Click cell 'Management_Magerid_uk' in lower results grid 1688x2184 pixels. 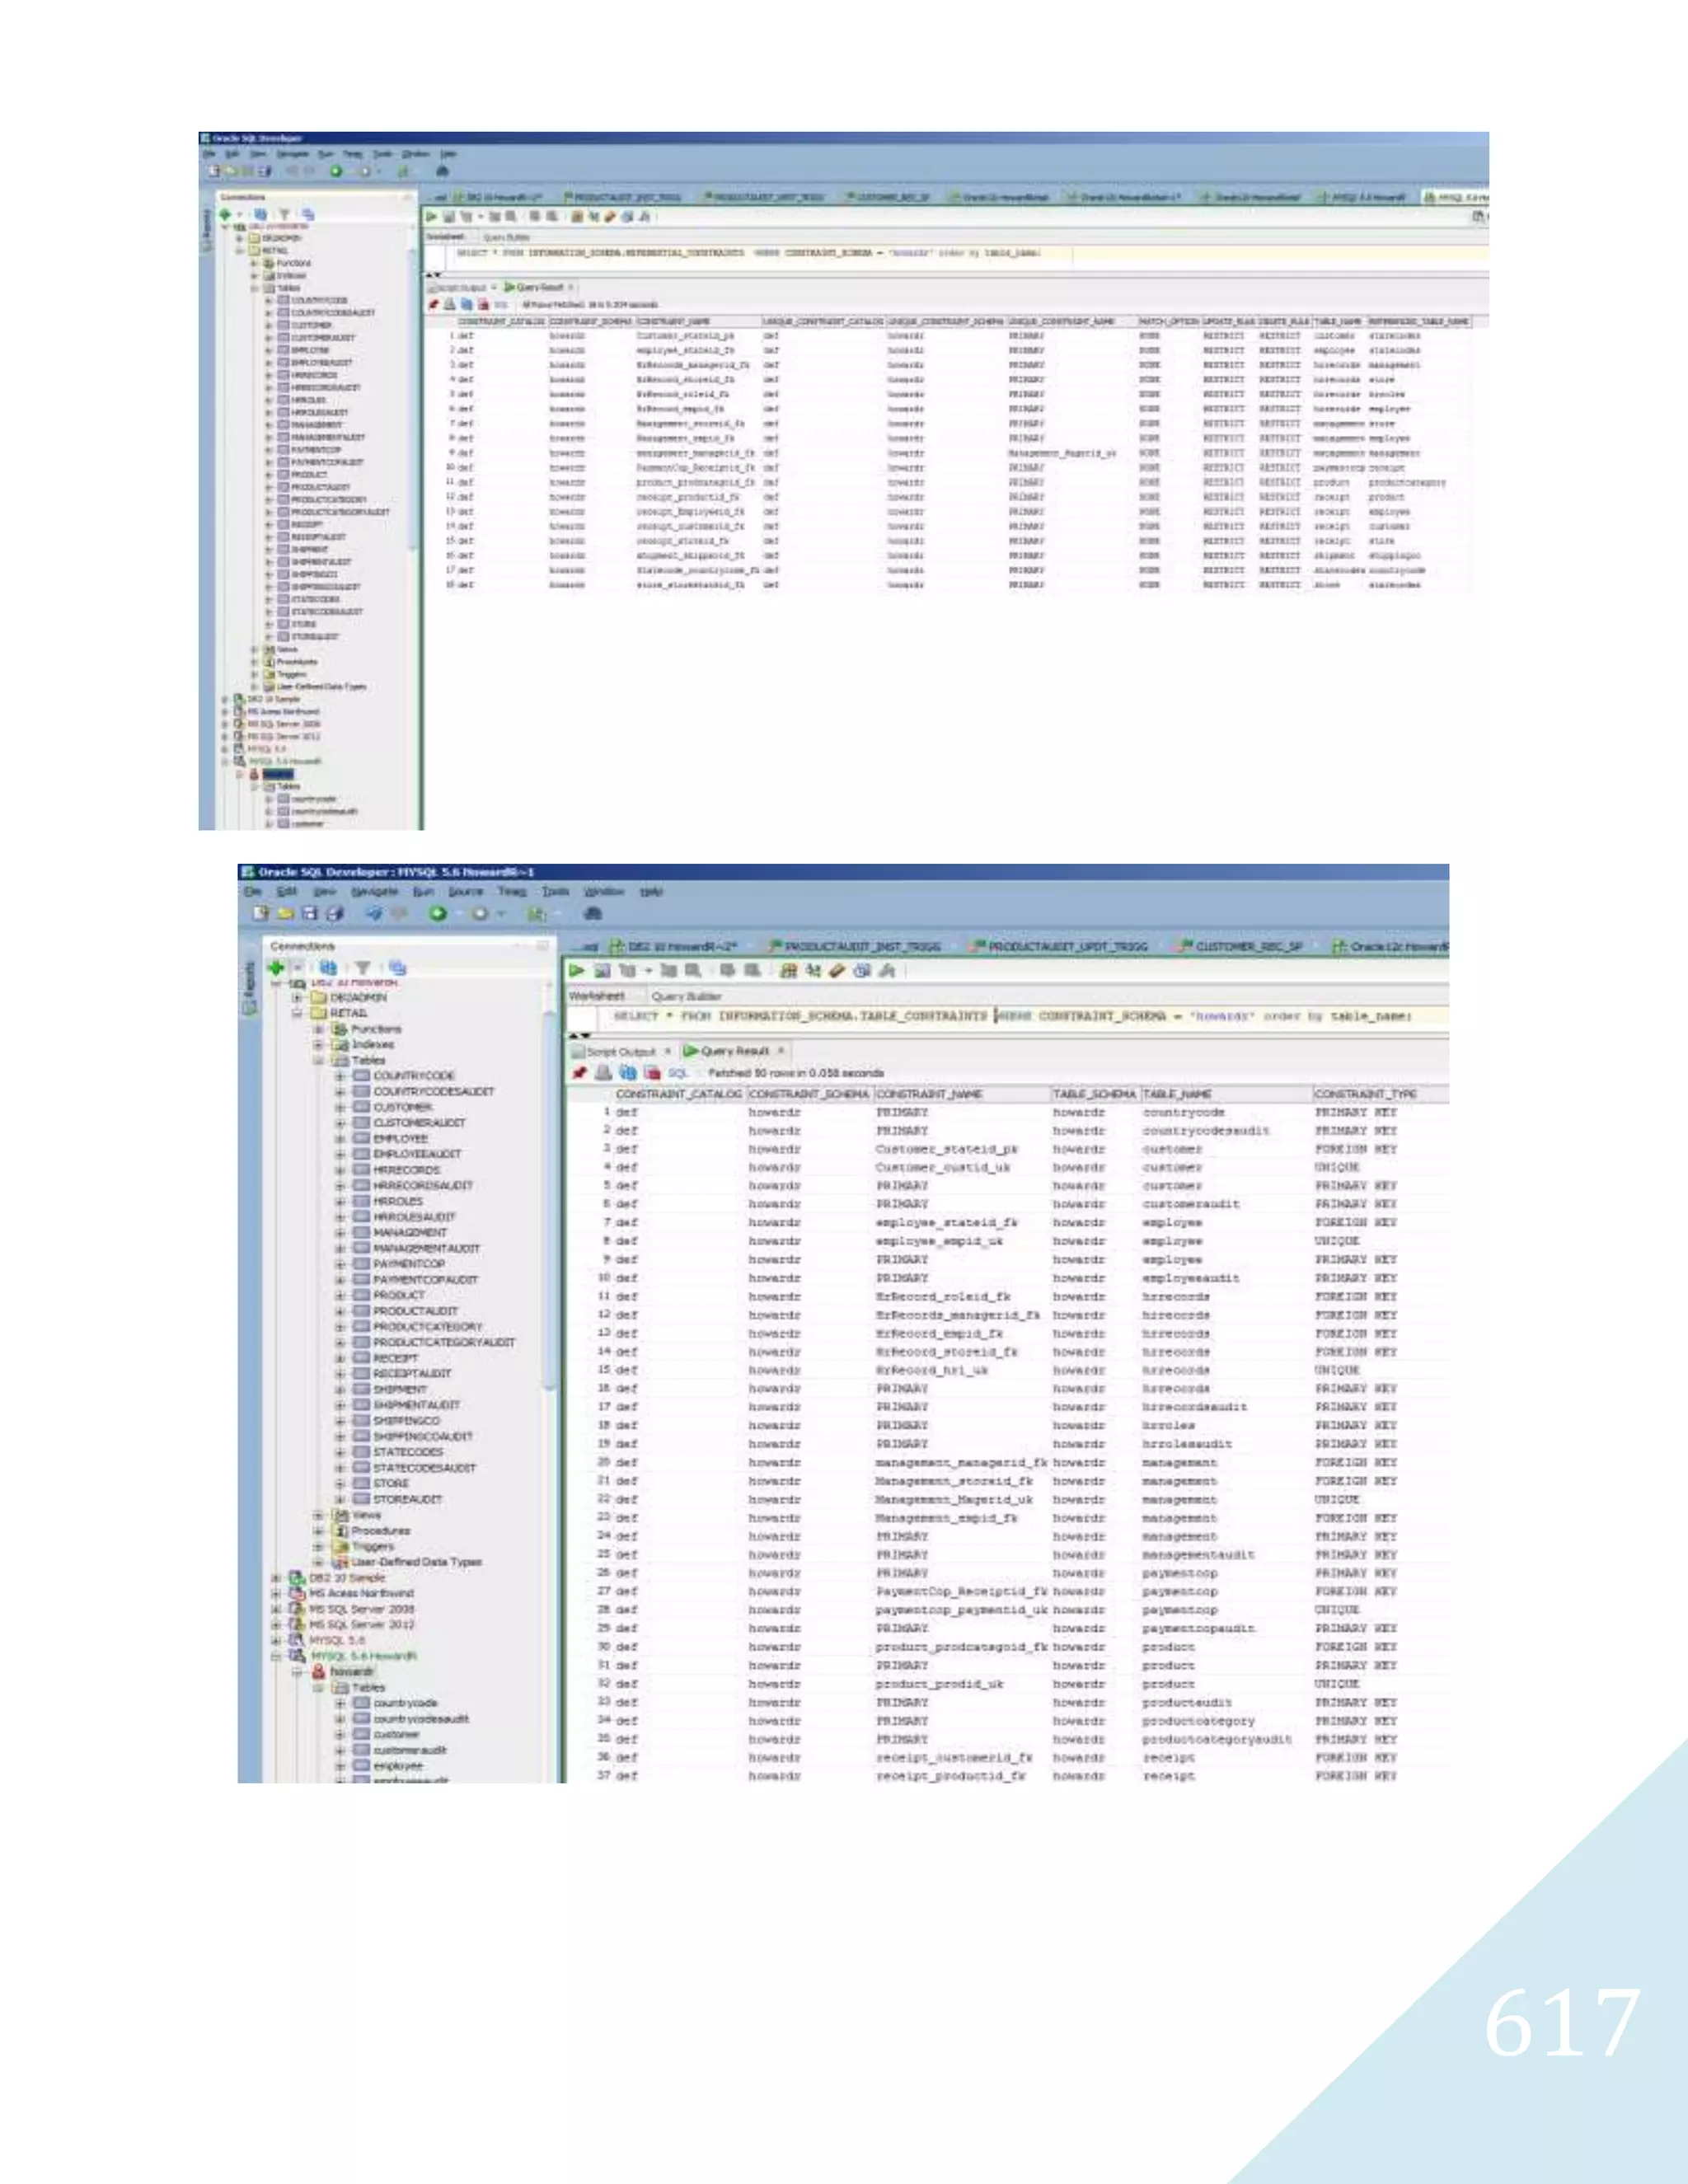pyautogui.click(x=954, y=1500)
